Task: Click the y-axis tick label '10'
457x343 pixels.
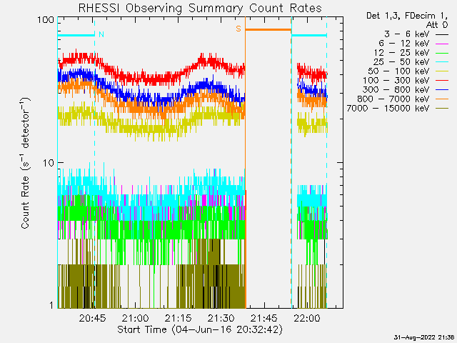Action: (x=49, y=163)
